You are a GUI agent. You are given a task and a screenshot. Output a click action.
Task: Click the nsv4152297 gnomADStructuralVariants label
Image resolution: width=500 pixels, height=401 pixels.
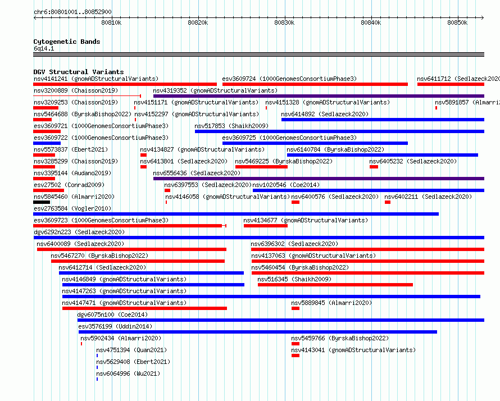point(197,114)
